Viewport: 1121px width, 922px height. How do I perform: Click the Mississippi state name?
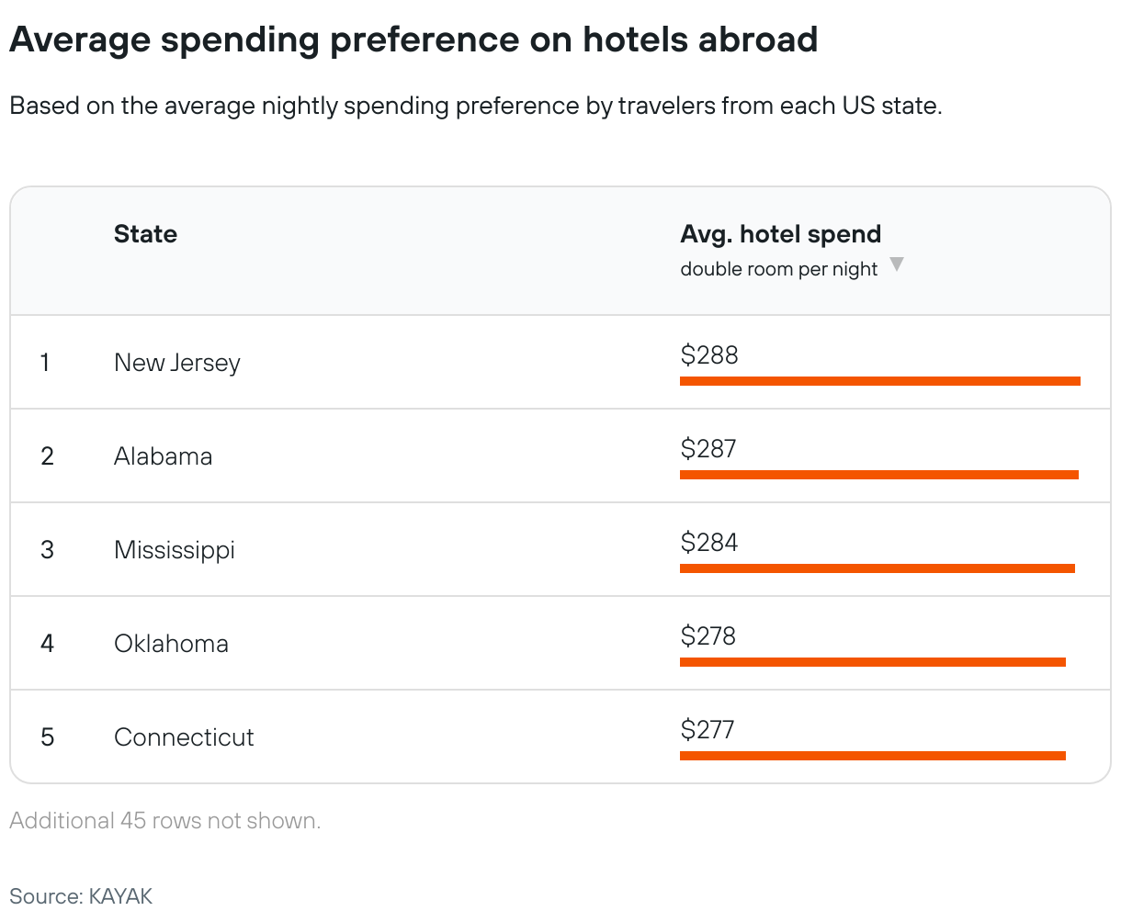(175, 550)
